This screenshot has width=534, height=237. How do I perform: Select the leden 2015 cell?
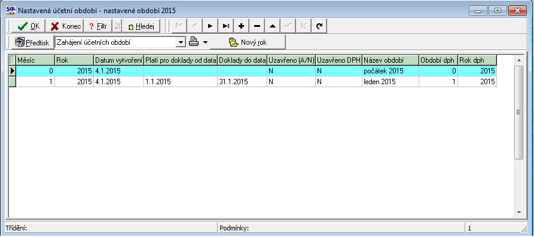[x=390, y=82]
